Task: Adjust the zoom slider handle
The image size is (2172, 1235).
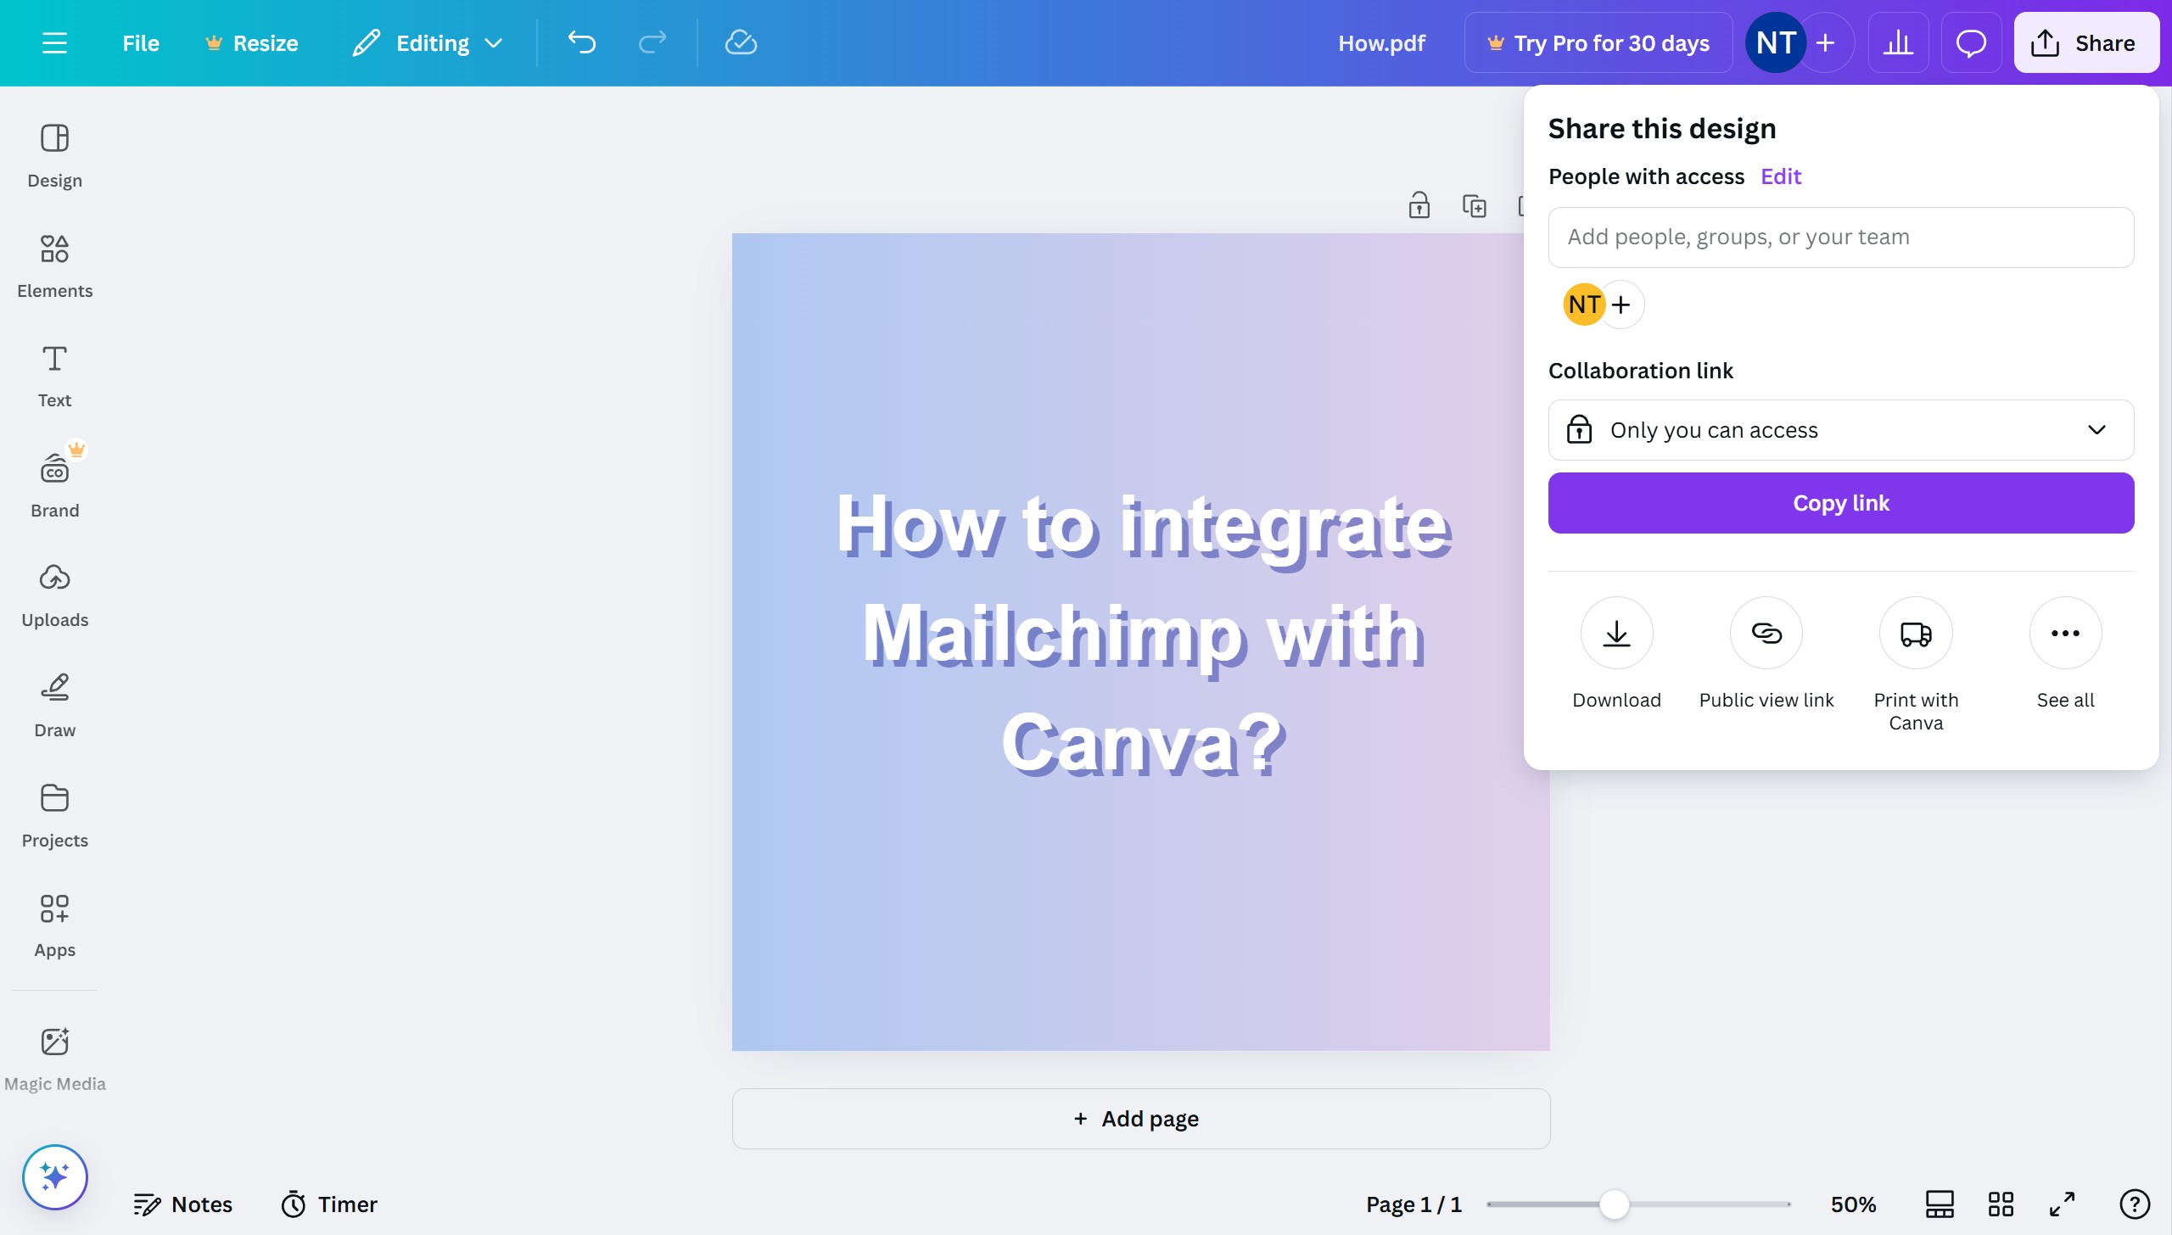Action: pyautogui.click(x=1615, y=1204)
